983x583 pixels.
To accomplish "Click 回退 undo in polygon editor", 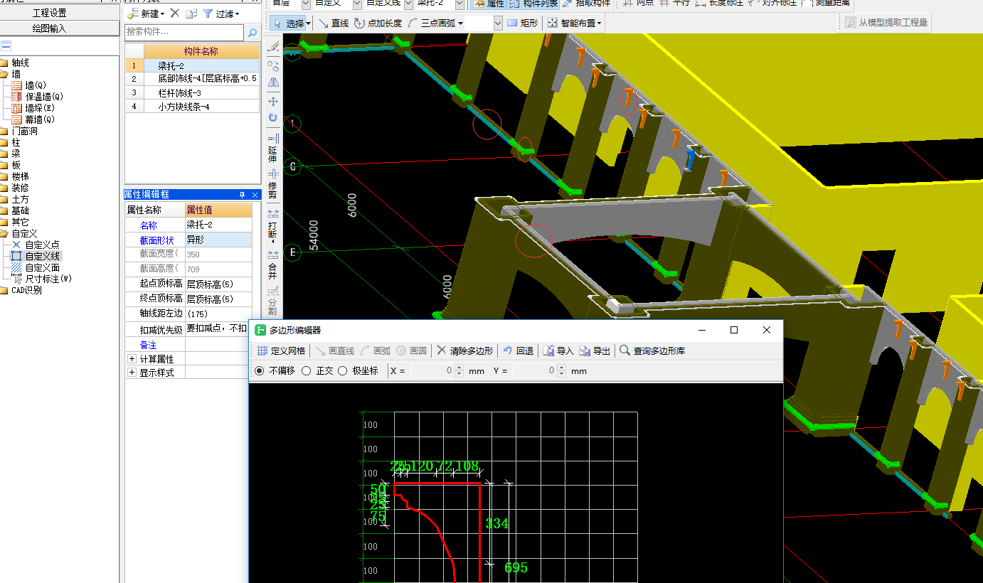I will click(x=518, y=351).
